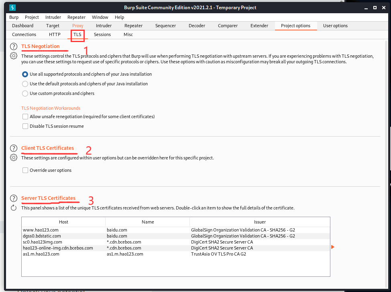
Task: Select the dgss0.bdstatic.com certificate row
Action: coord(176,236)
